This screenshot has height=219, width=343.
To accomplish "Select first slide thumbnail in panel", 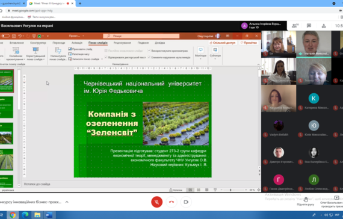I will [x=7, y=81].
